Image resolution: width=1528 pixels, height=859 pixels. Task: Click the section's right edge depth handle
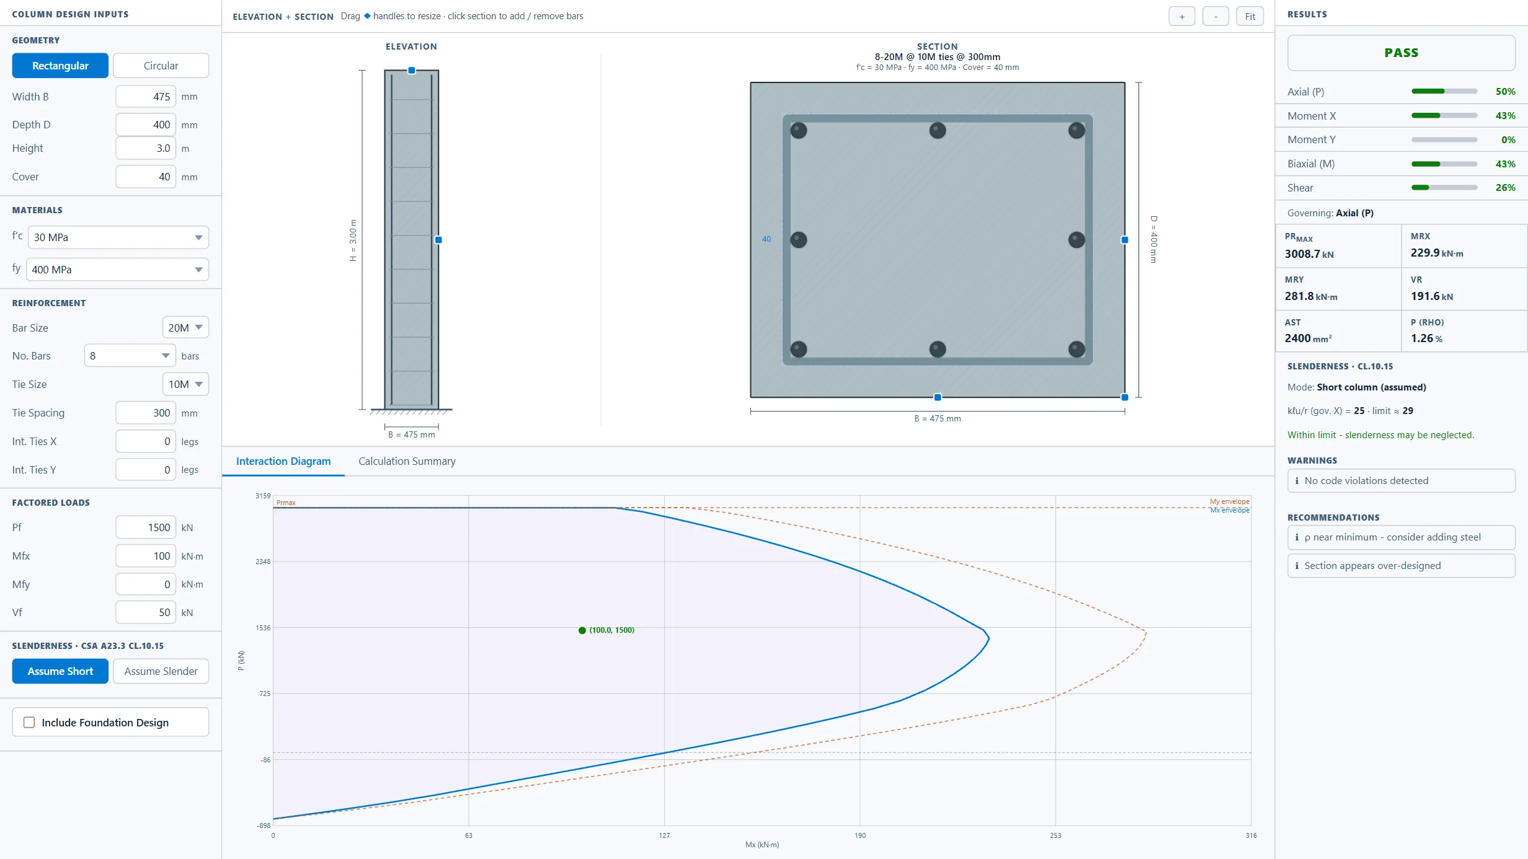(x=1125, y=240)
